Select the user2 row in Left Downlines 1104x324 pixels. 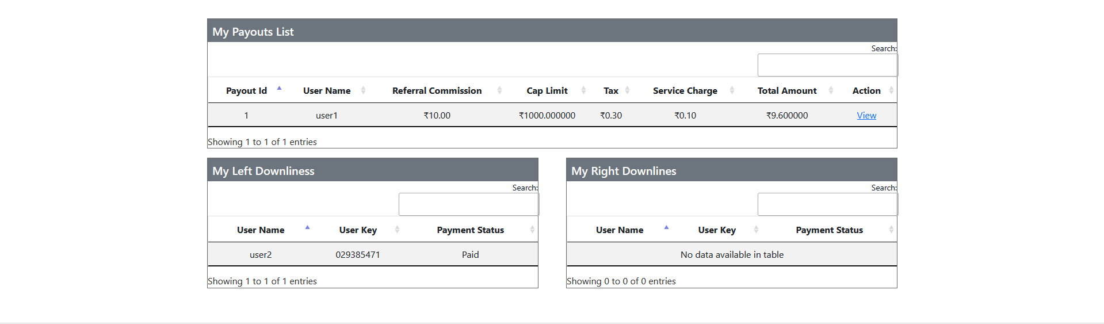[261, 254]
